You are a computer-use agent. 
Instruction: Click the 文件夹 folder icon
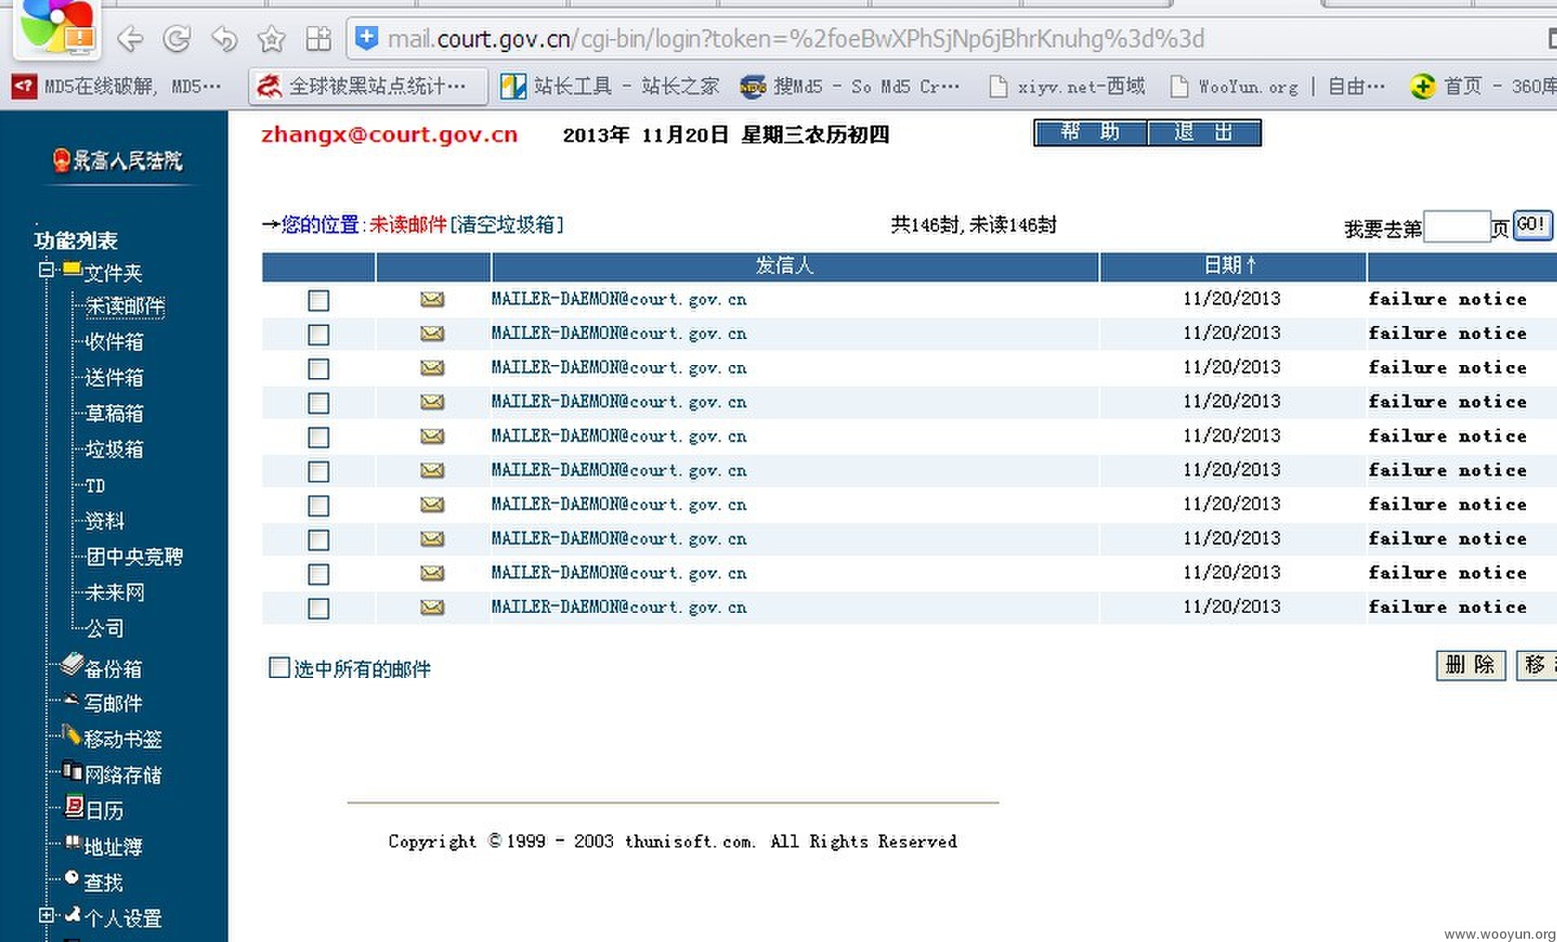pyautogui.click(x=72, y=268)
